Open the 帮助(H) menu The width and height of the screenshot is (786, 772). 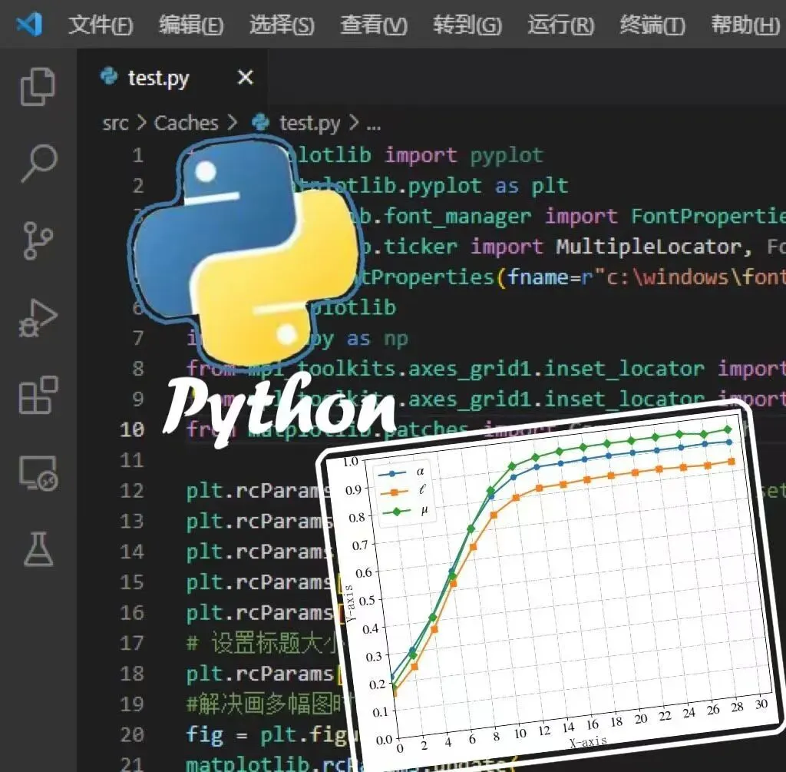point(745,25)
